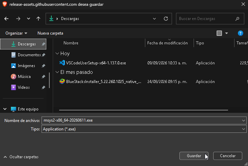Refresh the Descargas folder view
Viewport: 248px width, 166px height.
166,19
